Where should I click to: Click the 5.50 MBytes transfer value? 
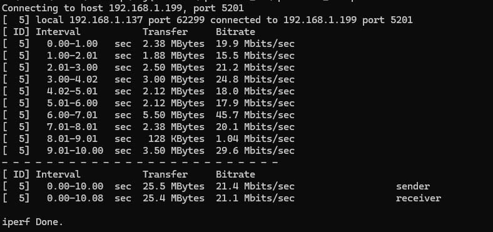coord(173,115)
